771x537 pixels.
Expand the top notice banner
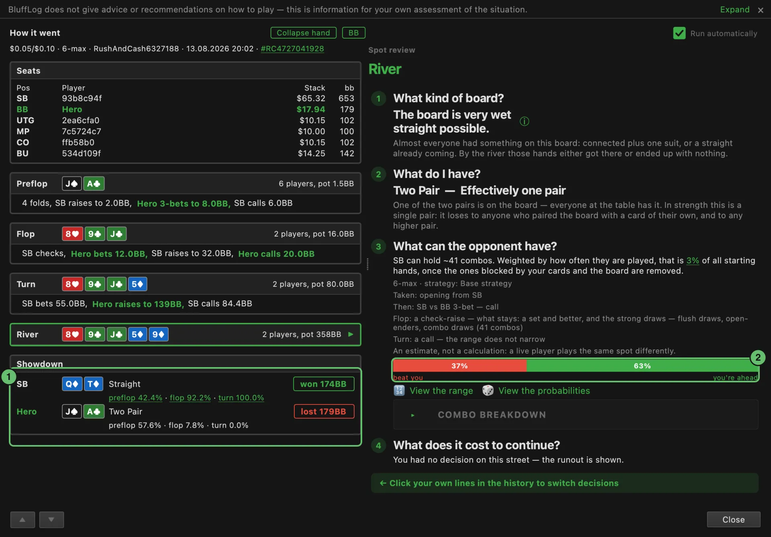coord(734,10)
